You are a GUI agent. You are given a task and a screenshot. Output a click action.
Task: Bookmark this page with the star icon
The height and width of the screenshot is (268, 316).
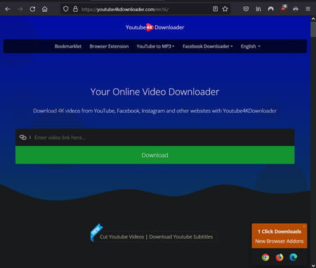225,9
